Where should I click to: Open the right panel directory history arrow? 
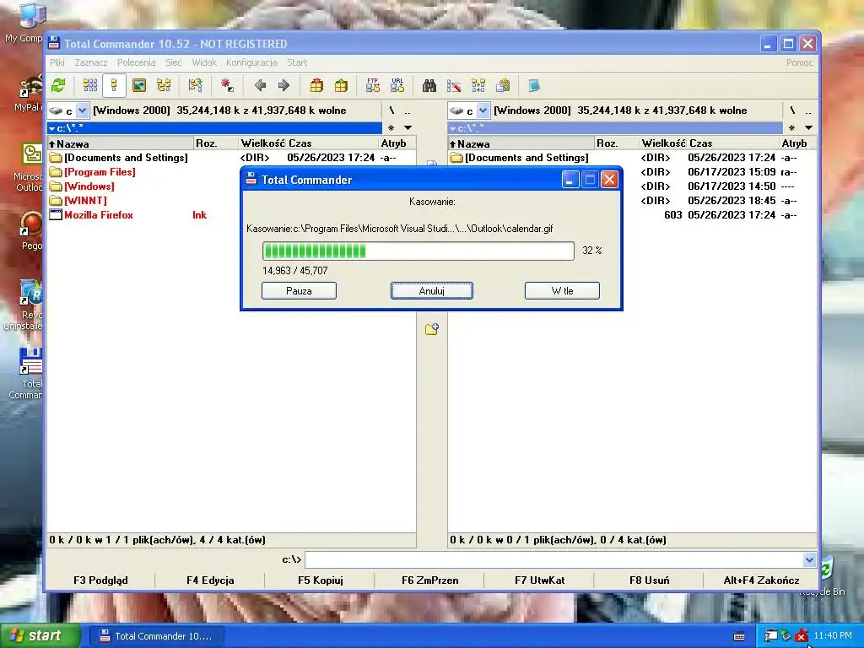pyautogui.click(x=808, y=128)
